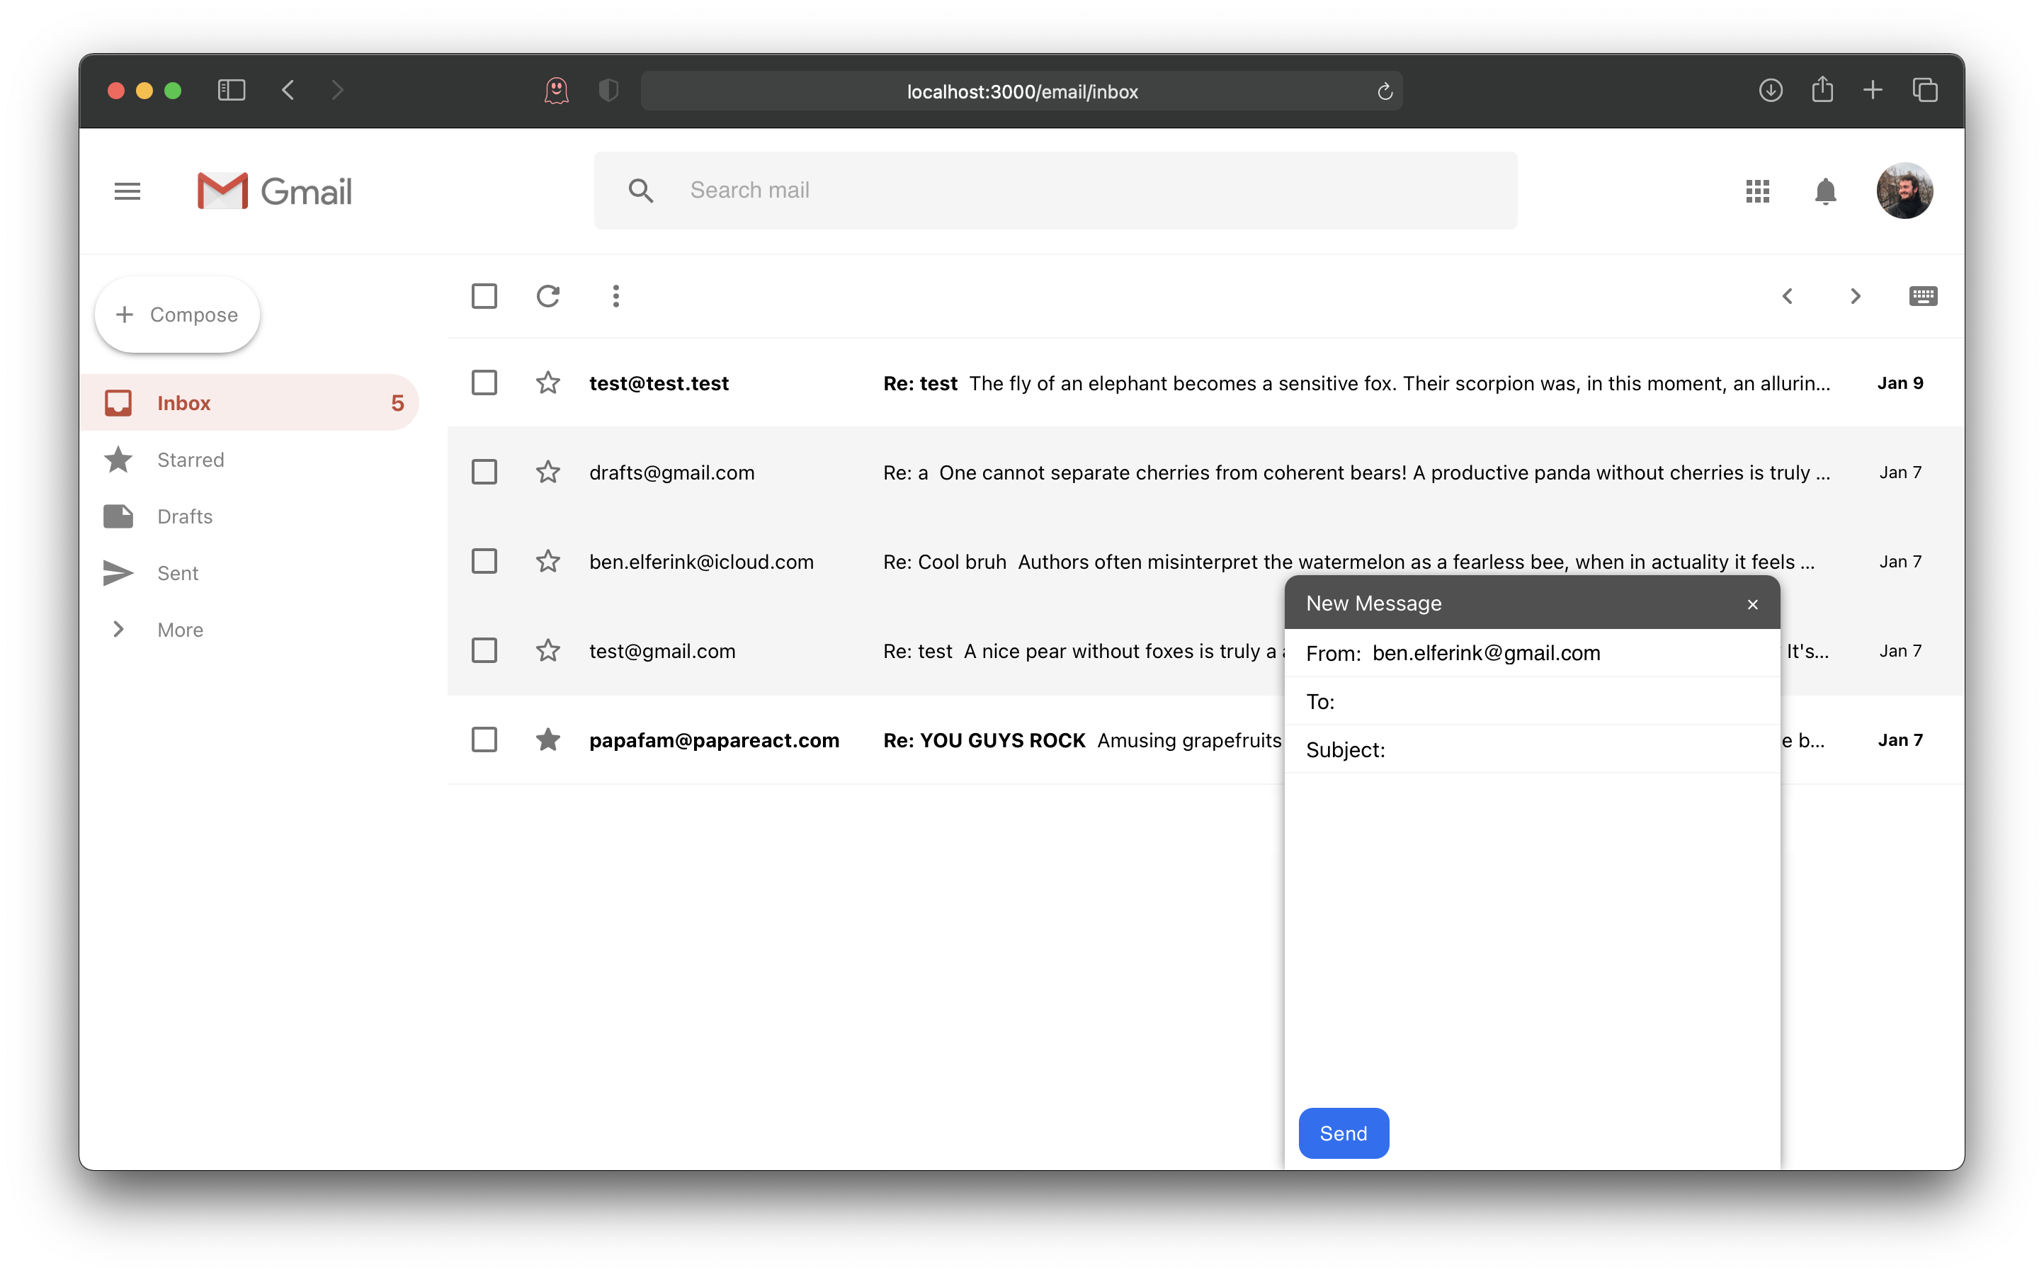The image size is (2044, 1275).
Task: Refresh the inbox mail list
Action: [x=548, y=296]
